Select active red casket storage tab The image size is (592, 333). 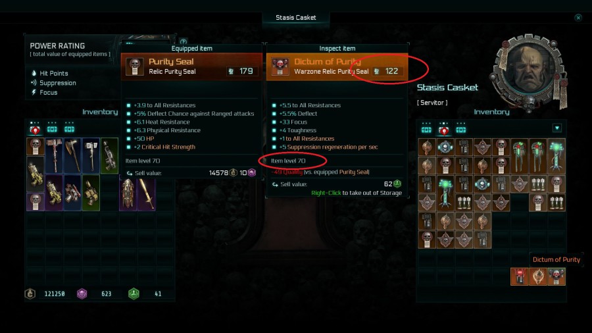pos(443,129)
